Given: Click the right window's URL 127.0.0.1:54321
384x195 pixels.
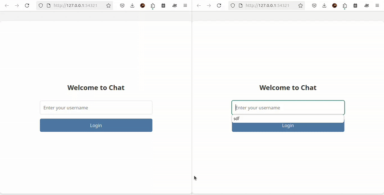Looking at the screenshot, I should (267, 5).
